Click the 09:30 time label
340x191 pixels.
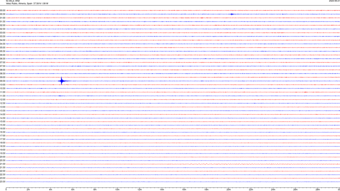[x=2, y=81]
